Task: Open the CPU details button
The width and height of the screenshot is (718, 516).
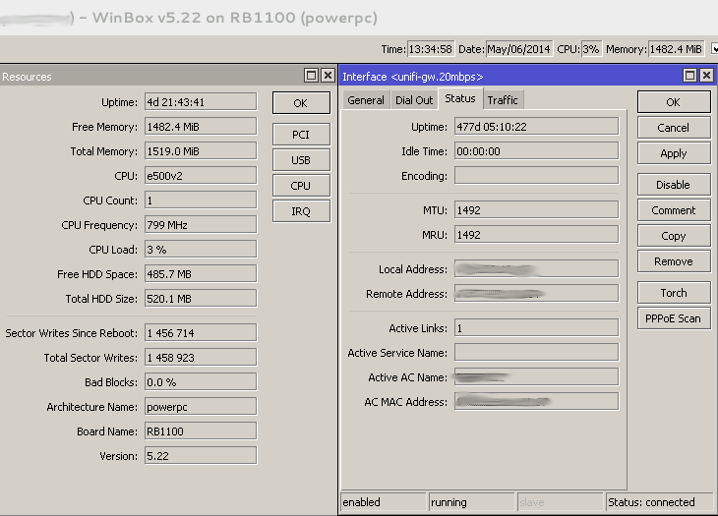Action: 301,186
